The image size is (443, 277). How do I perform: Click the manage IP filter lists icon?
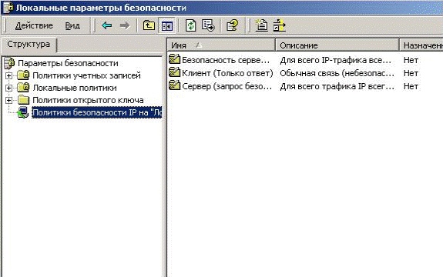(280, 25)
